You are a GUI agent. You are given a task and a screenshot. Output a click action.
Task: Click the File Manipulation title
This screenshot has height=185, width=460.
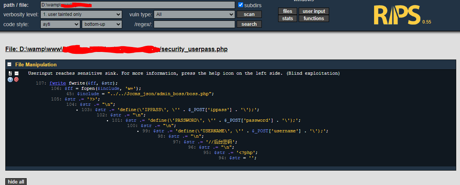pos(36,64)
